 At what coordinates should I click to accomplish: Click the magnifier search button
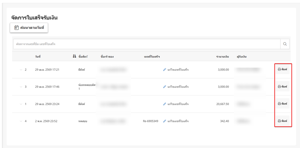285,44
